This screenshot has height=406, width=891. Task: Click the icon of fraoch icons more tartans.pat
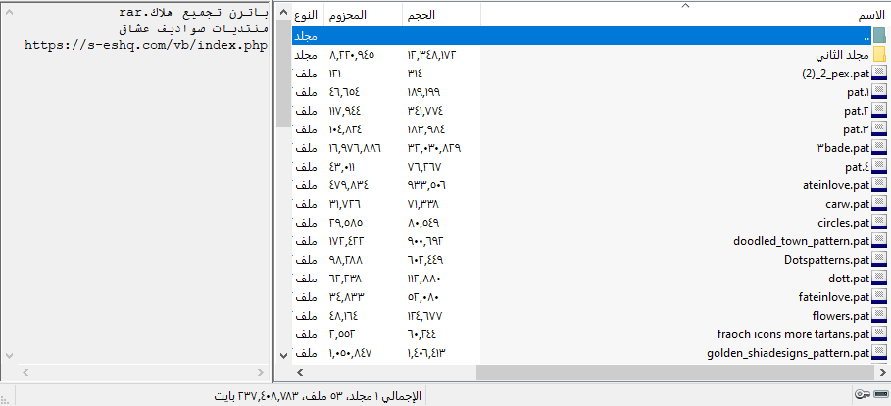879,334
